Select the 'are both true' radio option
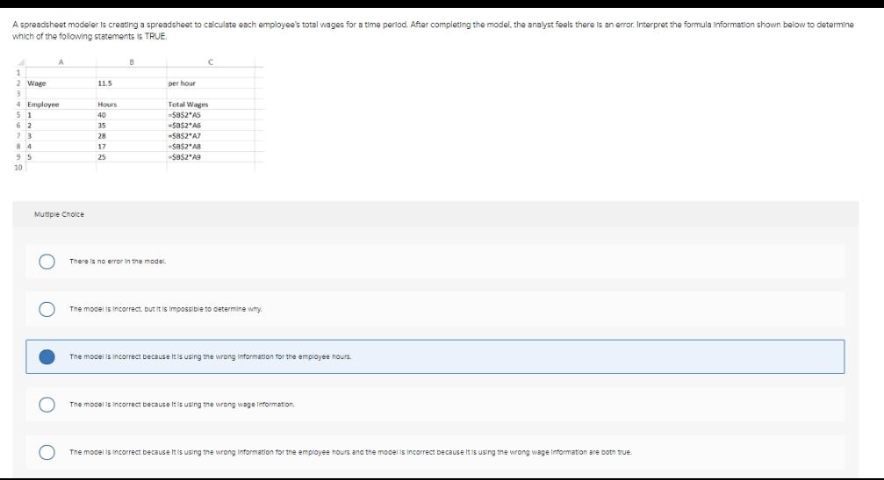This screenshot has width=884, height=480. click(47, 453)
